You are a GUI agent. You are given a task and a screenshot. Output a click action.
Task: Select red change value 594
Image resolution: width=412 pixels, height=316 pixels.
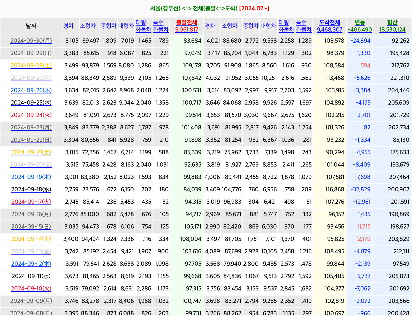pyautogui.click(x=365, y=66)
